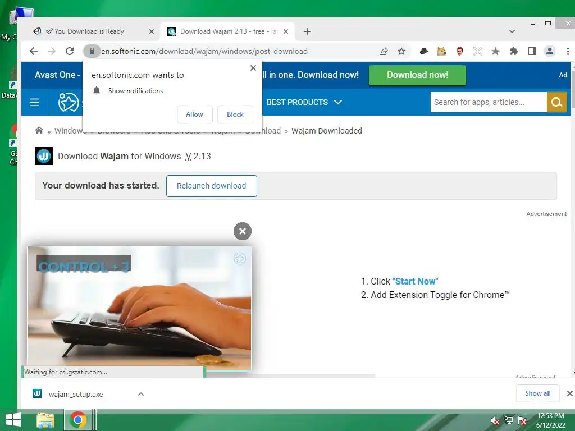Image resolution: width=575 pixels, height=431 pixels.
Task: Click the share page icon in address bar
Action: tap(384, 51)
